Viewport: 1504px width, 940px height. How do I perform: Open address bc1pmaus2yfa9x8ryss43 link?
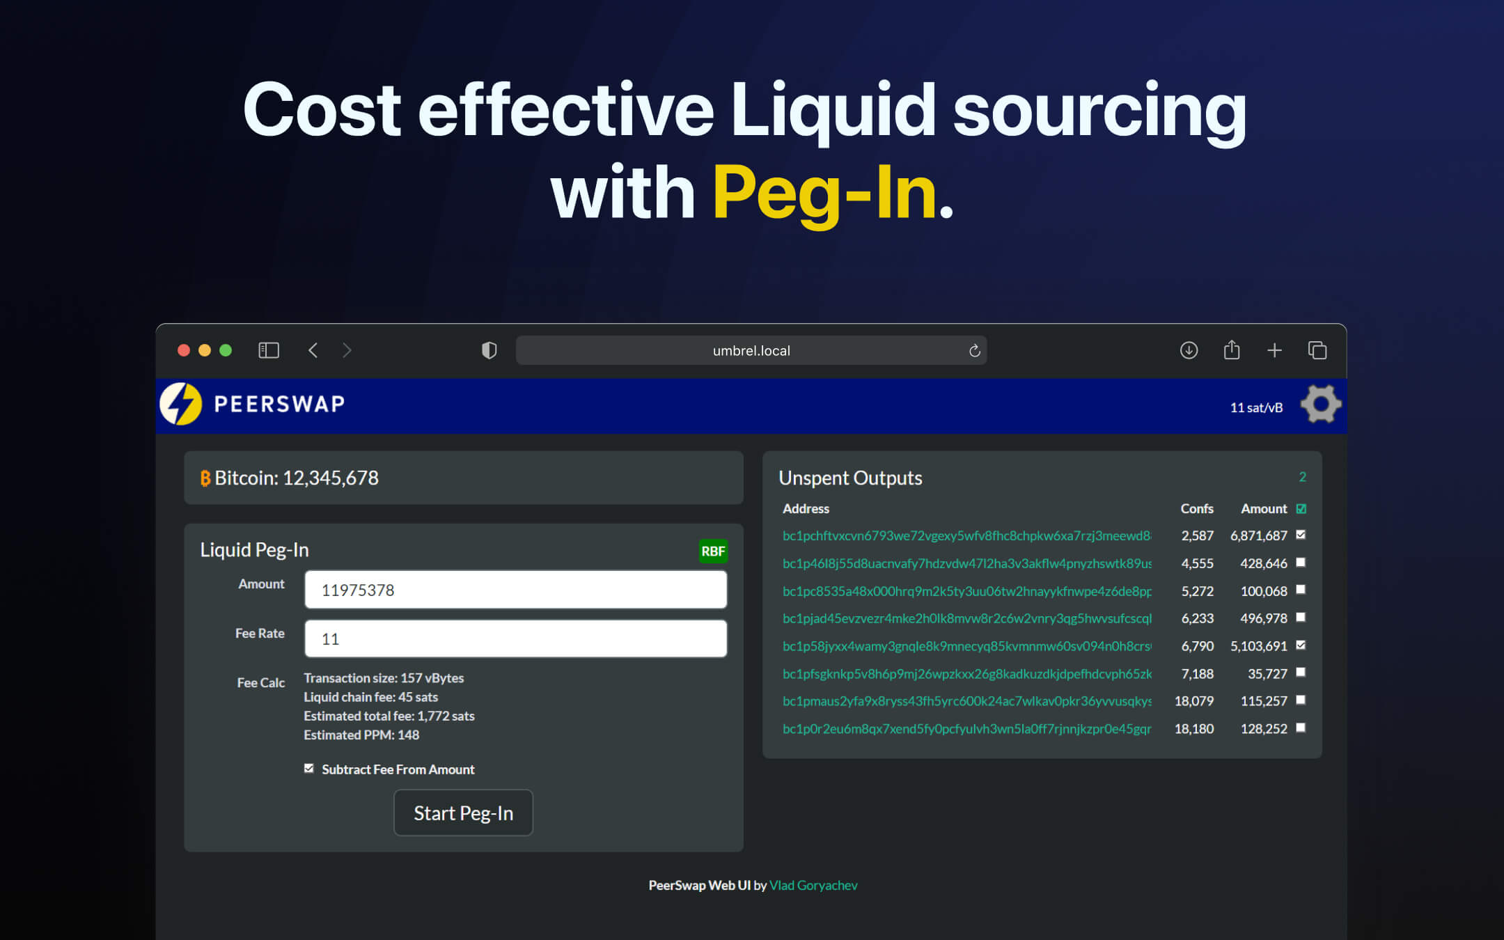click(966, 701)
